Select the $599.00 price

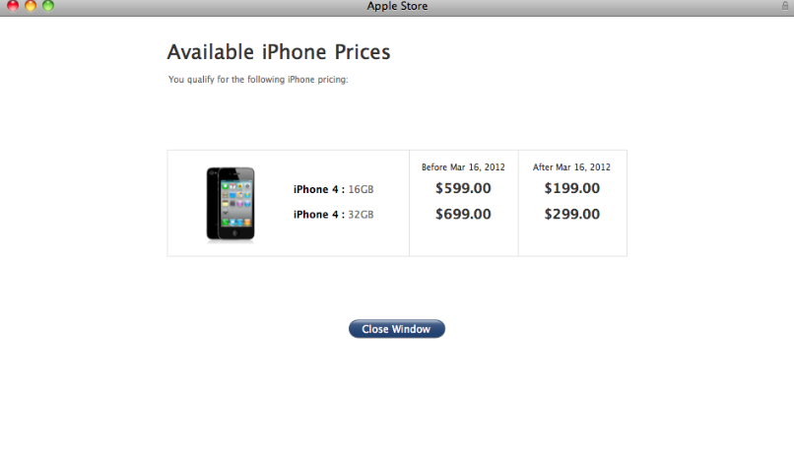(x=463, y=188)
